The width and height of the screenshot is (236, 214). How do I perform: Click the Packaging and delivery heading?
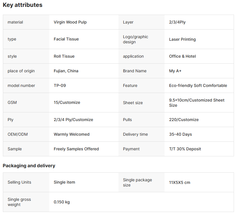[29, 166]
